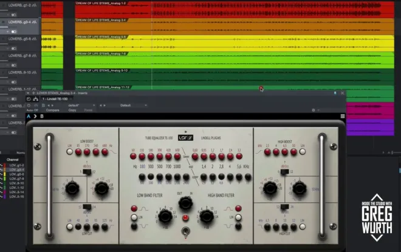Select High Cut 10 kHz black button
This screenshot has height=252, width=401.
(284, 226)
